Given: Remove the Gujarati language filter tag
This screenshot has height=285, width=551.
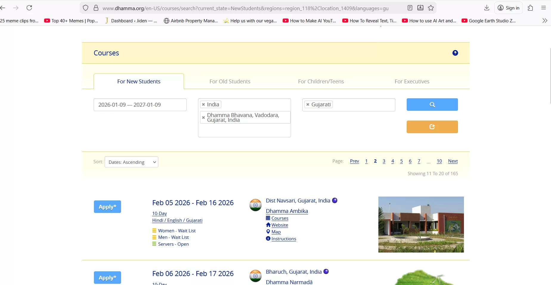Looking at the screenshot, I should click(x=308, y=105).
